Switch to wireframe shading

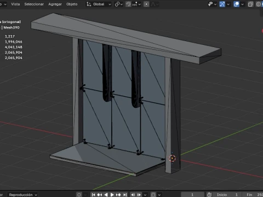259,4
